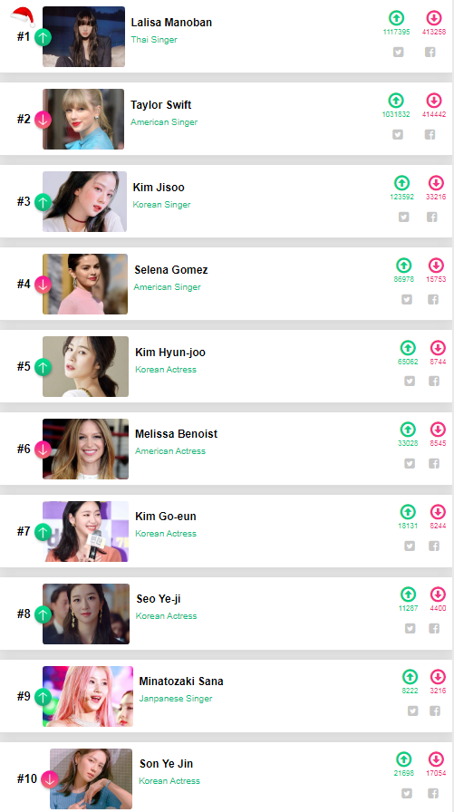Open the Taylor Swift name link

(x=161, y=104)
